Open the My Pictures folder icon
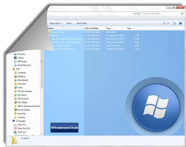The width and height of the screenshot is (186, 147). pos(16,99)
